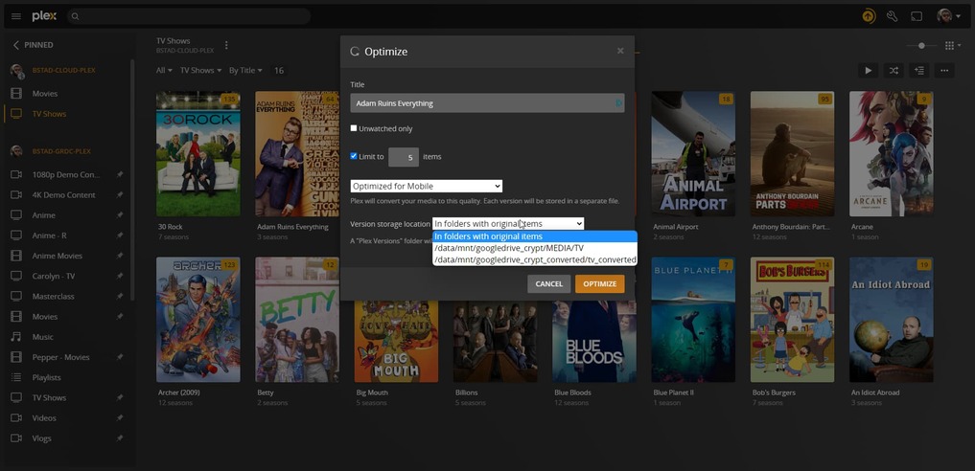Click the BSTAD-GRDC-PLEX server heading
Viewport: 975px width, 471px height.
(x=61, y=151)
